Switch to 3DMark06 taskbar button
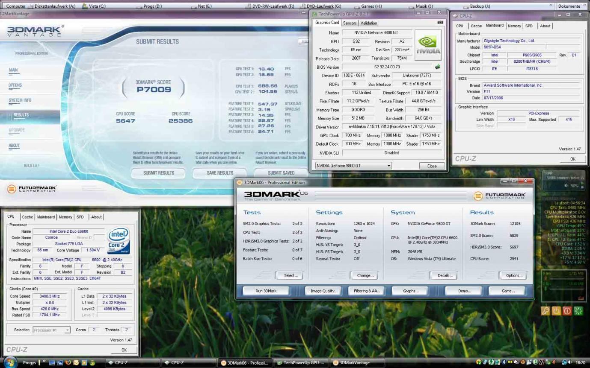This screenshot has width=590, height=368. coord(244,363)
